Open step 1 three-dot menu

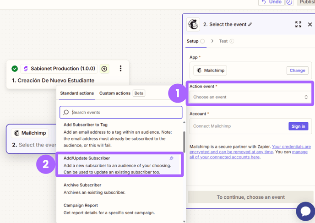(120, 69)
